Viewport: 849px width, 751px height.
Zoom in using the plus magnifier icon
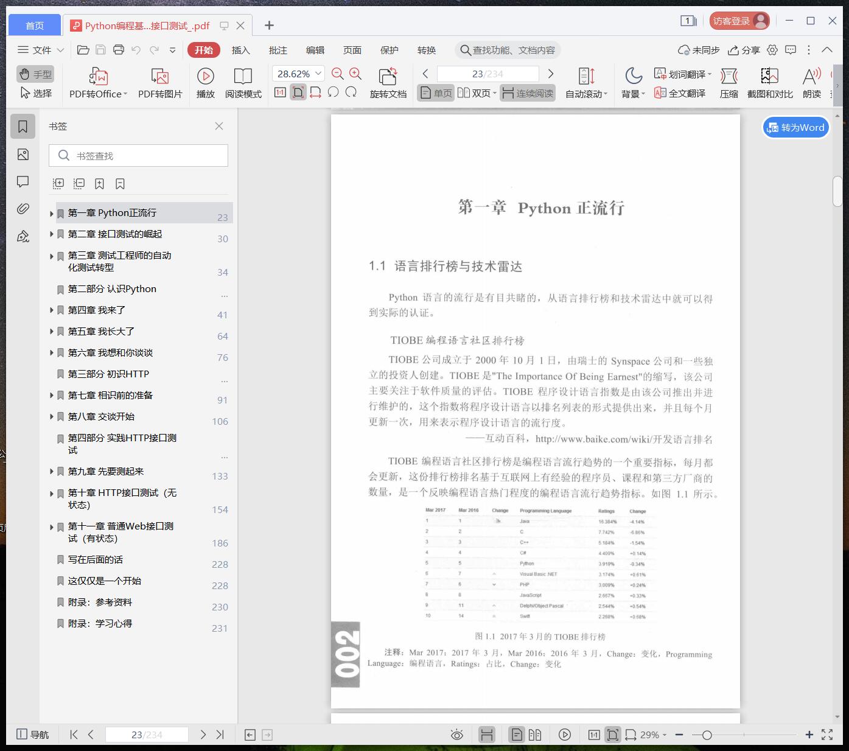355,74
